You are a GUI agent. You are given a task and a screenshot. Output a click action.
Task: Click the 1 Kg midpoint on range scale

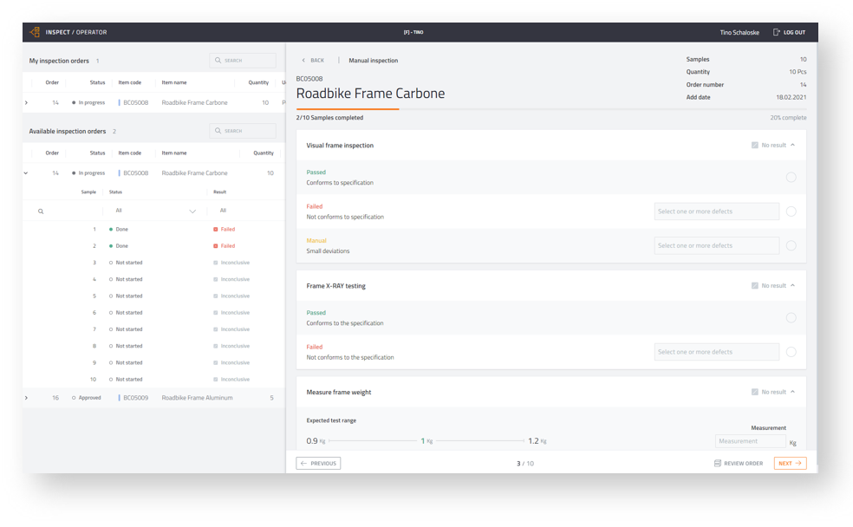pos(426,441)
